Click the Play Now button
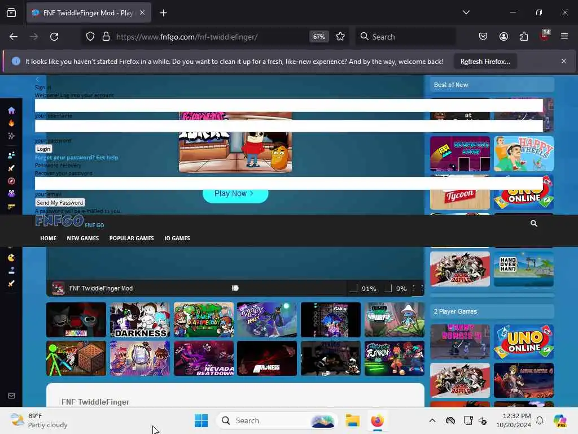The width and height of the screenshot is (578, 434). (x=235, y=194)
